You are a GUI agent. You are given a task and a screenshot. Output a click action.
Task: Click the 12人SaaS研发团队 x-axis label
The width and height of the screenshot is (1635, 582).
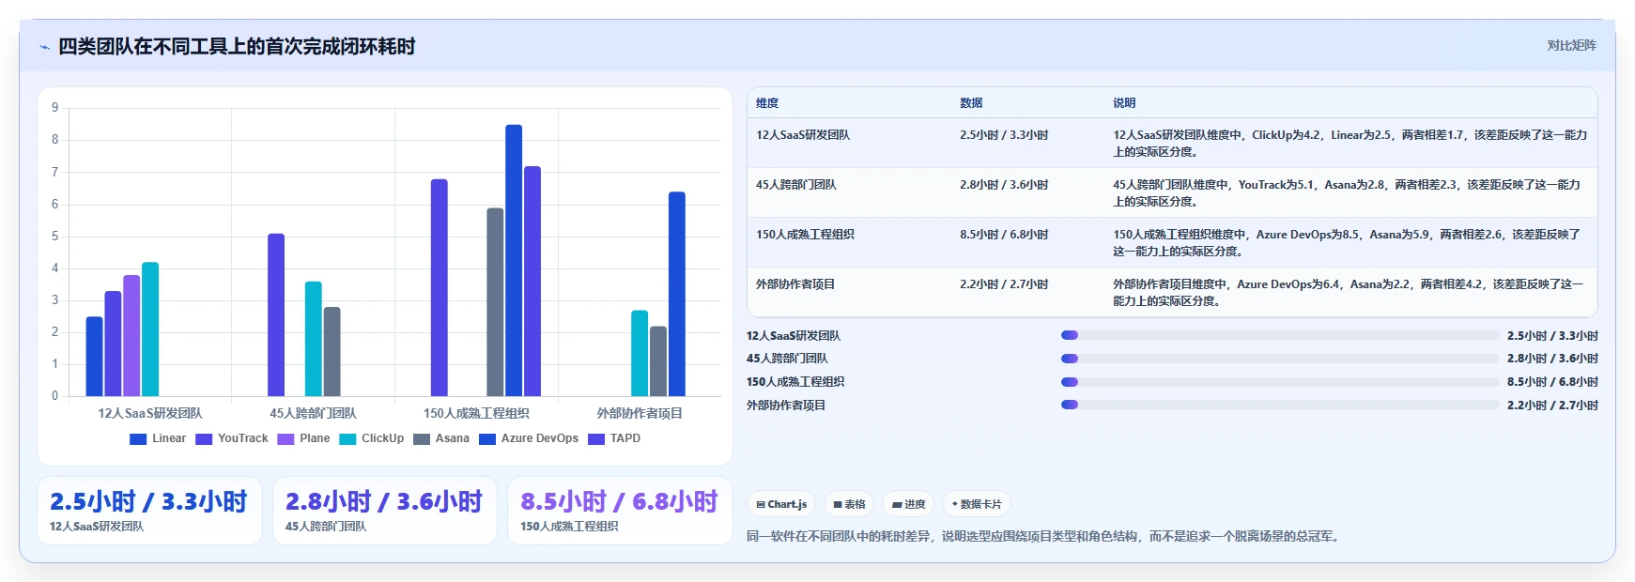pos(150,413)
